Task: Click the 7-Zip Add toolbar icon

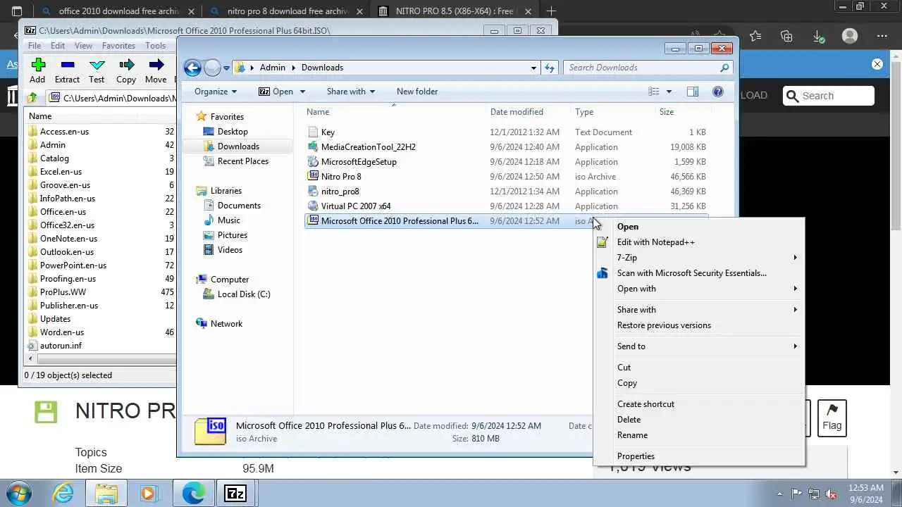Action: point(38,65)
